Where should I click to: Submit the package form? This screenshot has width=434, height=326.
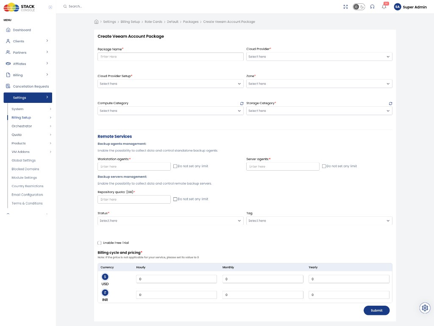pos(376,310)
